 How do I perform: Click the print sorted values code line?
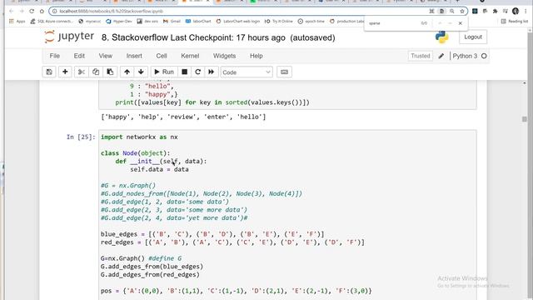(x=212, y=102)
